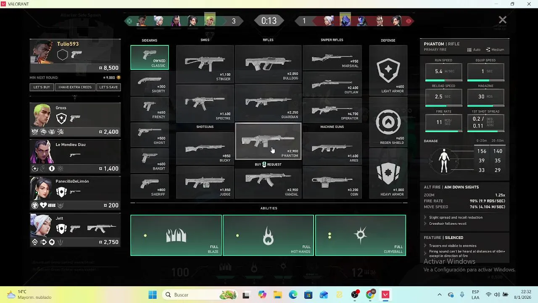Buy Heavy Armor shield
The height and width of the screenshot is (303, 538).
pyautogui.click(x=388, y=173)
